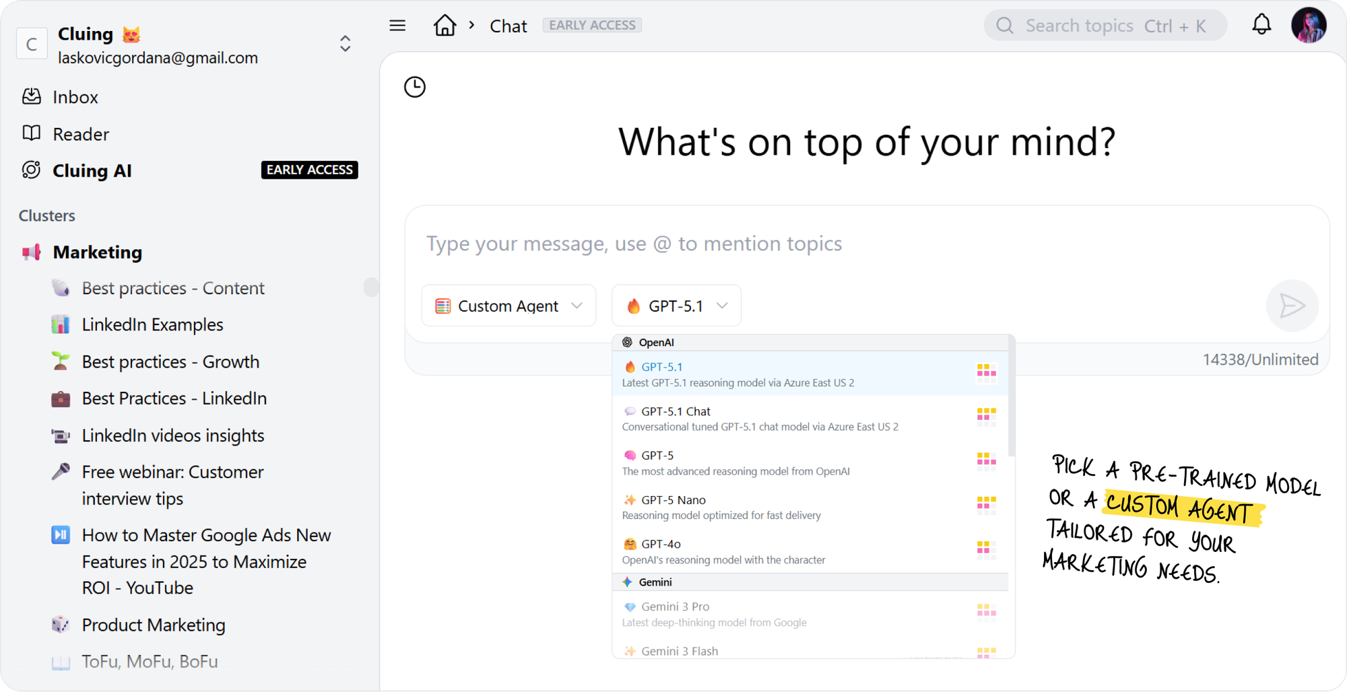This screenshot has width=1347, height=692.
Task: Click the Product Marketing dice icon
Action: click(x=61, y=625)
